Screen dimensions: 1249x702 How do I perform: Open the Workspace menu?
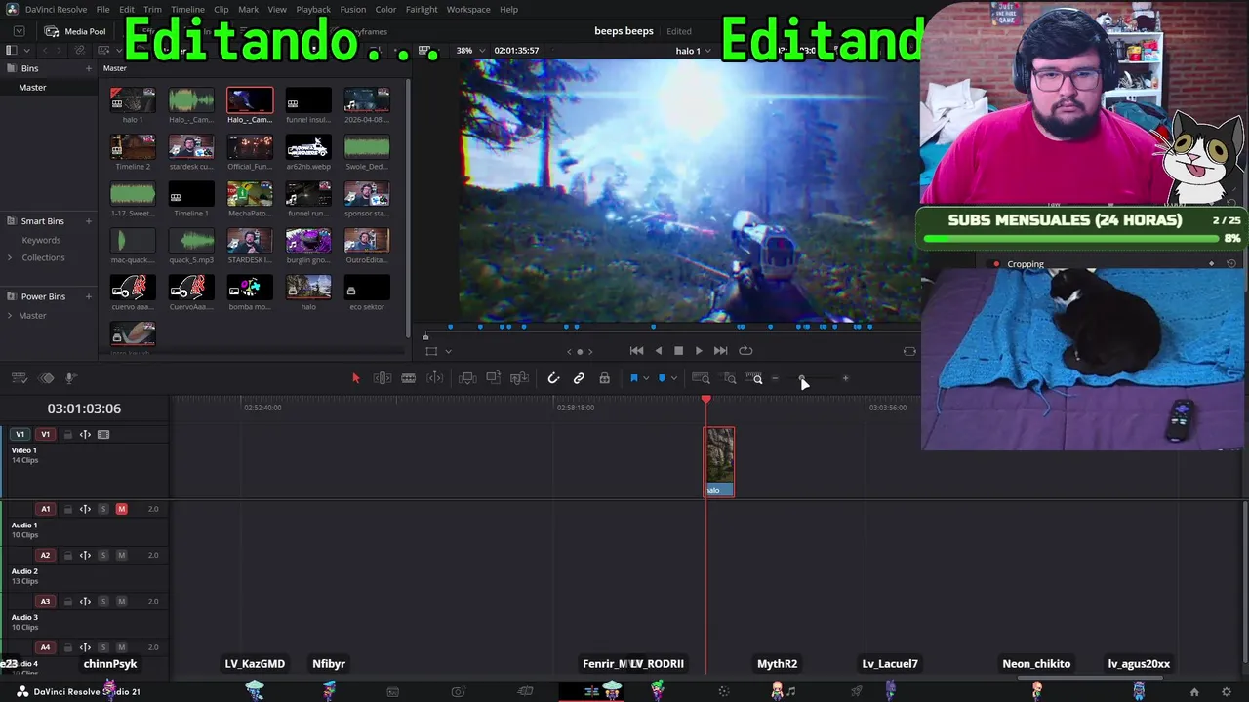tap(468, 10)
